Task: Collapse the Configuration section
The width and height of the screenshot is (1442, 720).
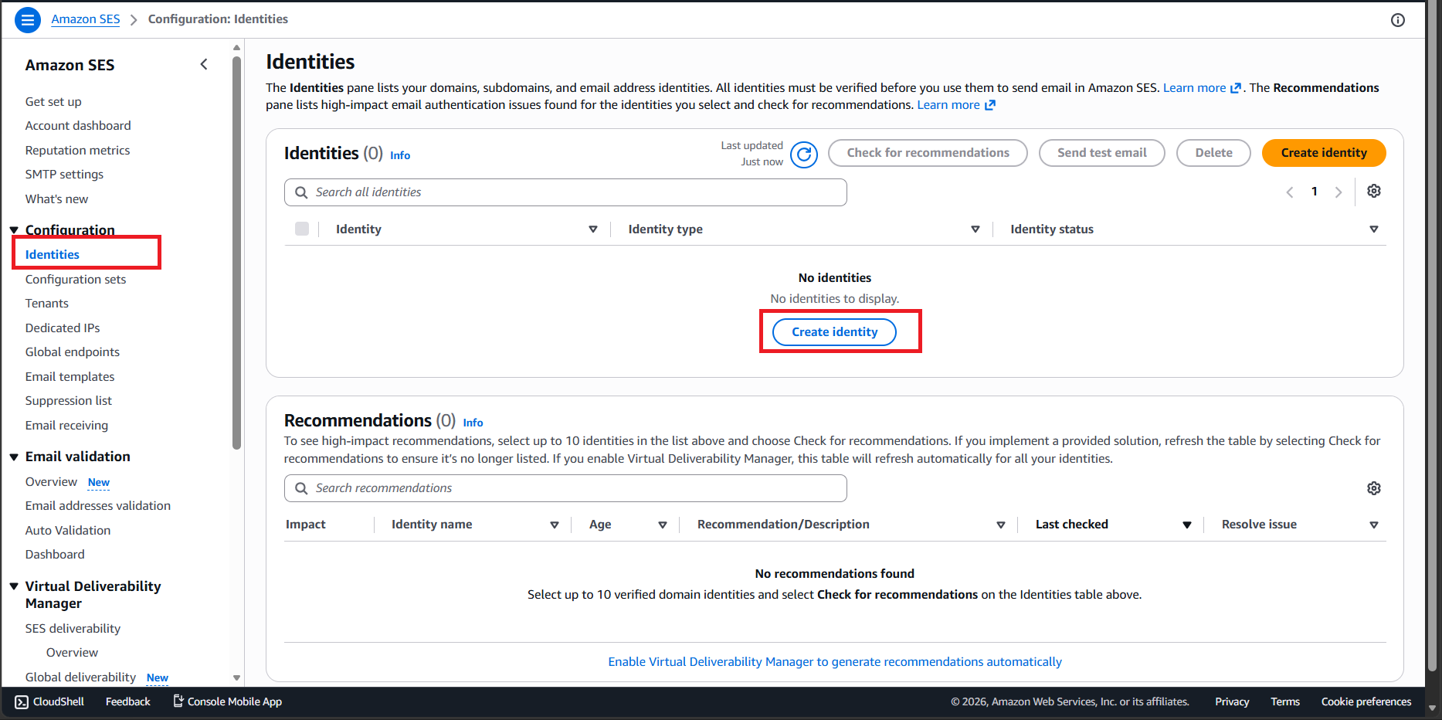Action: [x=14, y=230]
